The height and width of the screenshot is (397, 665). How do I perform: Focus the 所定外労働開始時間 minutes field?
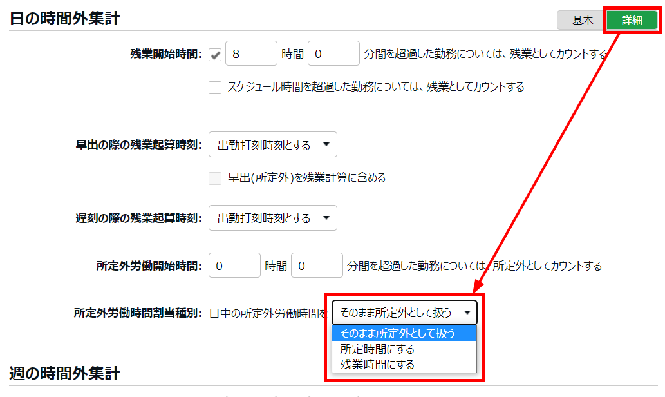317,266
